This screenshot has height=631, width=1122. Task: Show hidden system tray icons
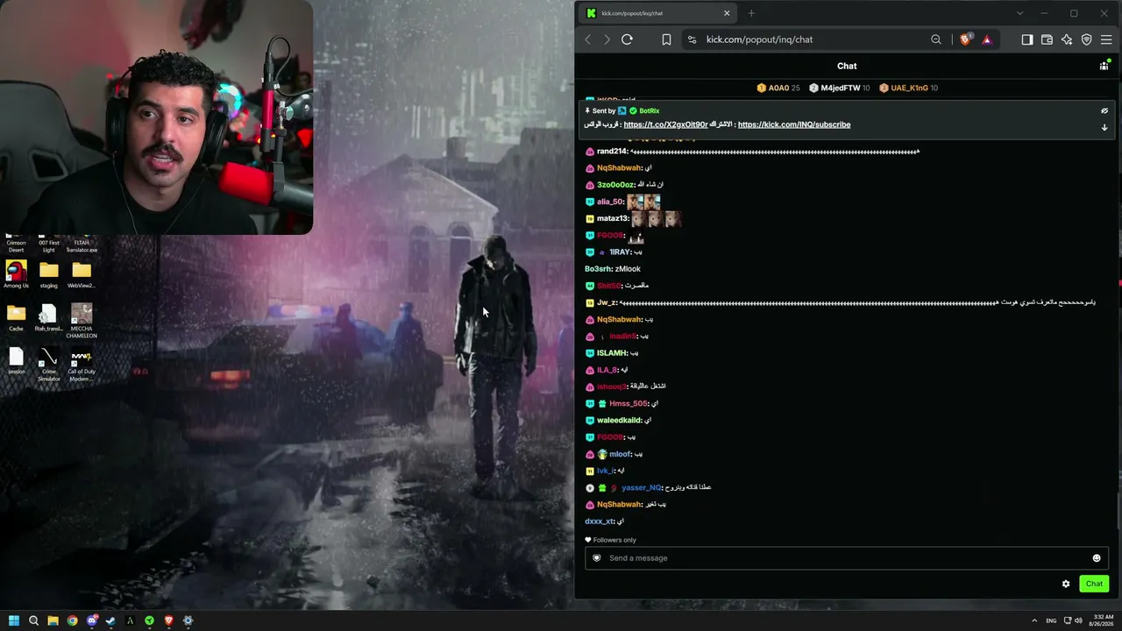tap(1034, 620)
